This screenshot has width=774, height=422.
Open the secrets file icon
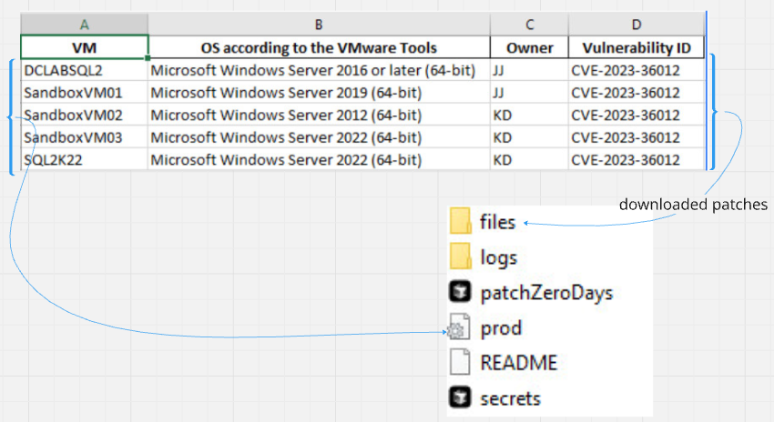461,397
